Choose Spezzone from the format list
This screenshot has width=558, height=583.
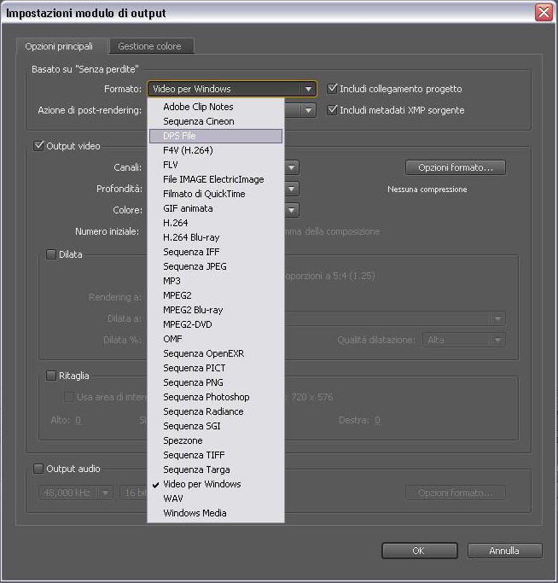click(x=216, y=440)
